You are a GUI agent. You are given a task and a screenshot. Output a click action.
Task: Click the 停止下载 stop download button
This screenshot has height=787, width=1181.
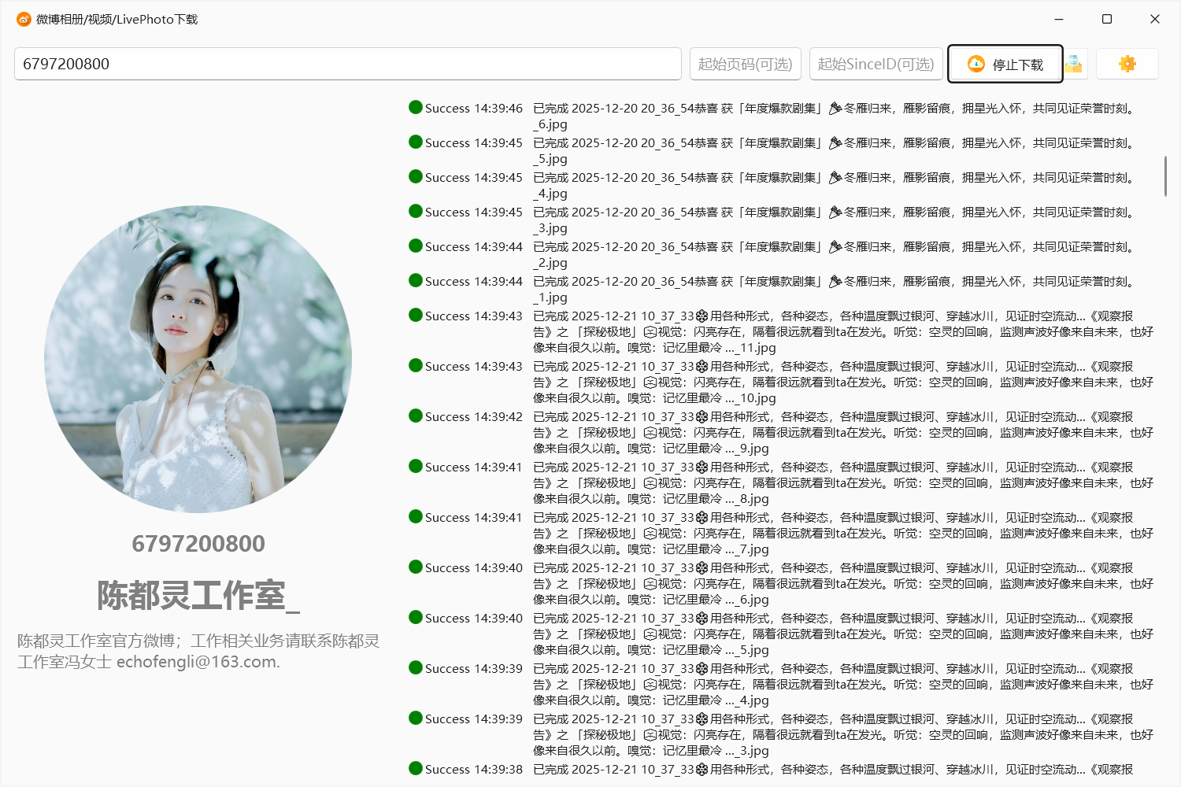[x=1005, y=64]
